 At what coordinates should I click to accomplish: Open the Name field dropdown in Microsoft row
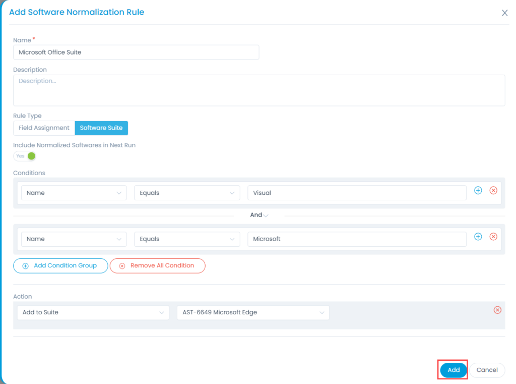tap(74, 239)
